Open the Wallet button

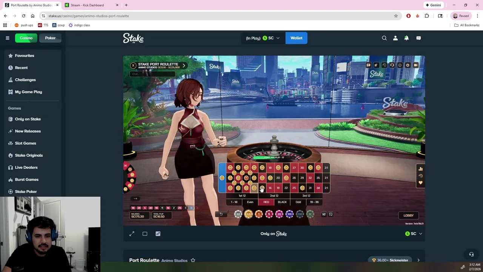pyautogui.click(x=296, y=38)
